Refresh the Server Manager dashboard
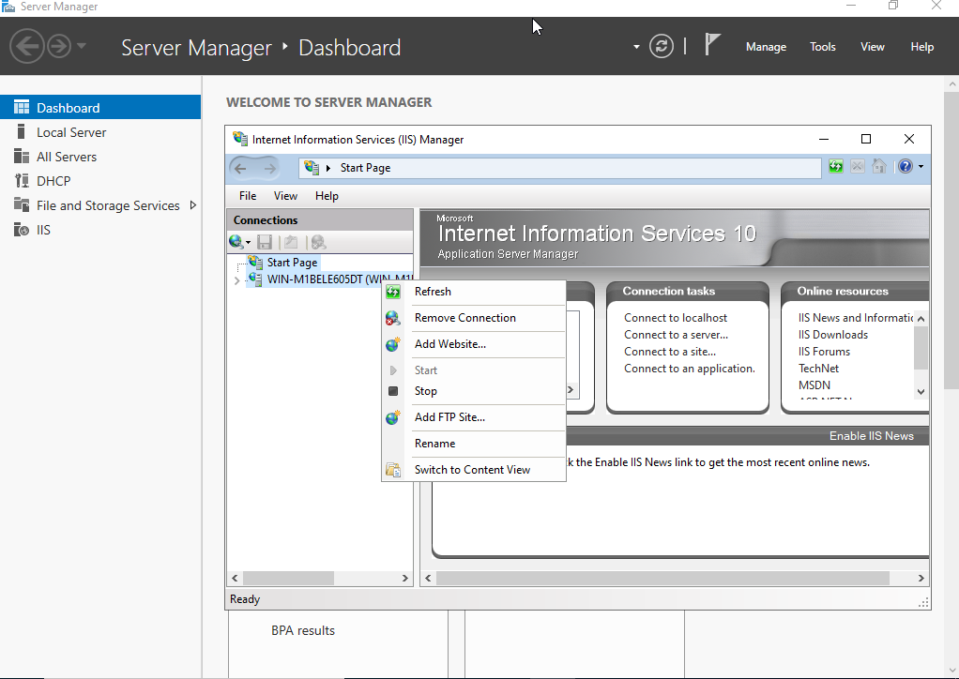The width and height of the screenshot is (959, 679). pos(662,47)
